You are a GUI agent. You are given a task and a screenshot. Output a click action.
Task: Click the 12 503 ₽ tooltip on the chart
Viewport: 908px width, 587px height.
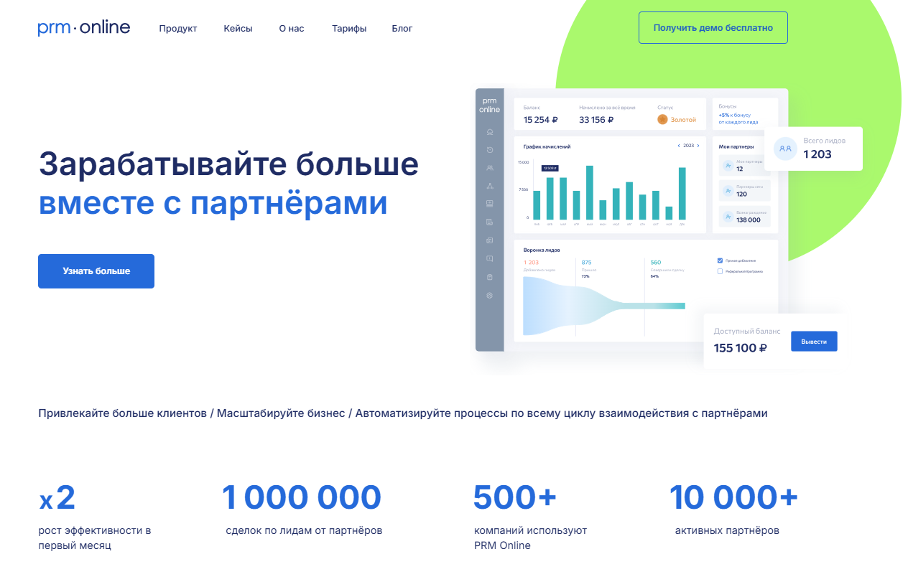pyautogui.click(x=550, y=168)
